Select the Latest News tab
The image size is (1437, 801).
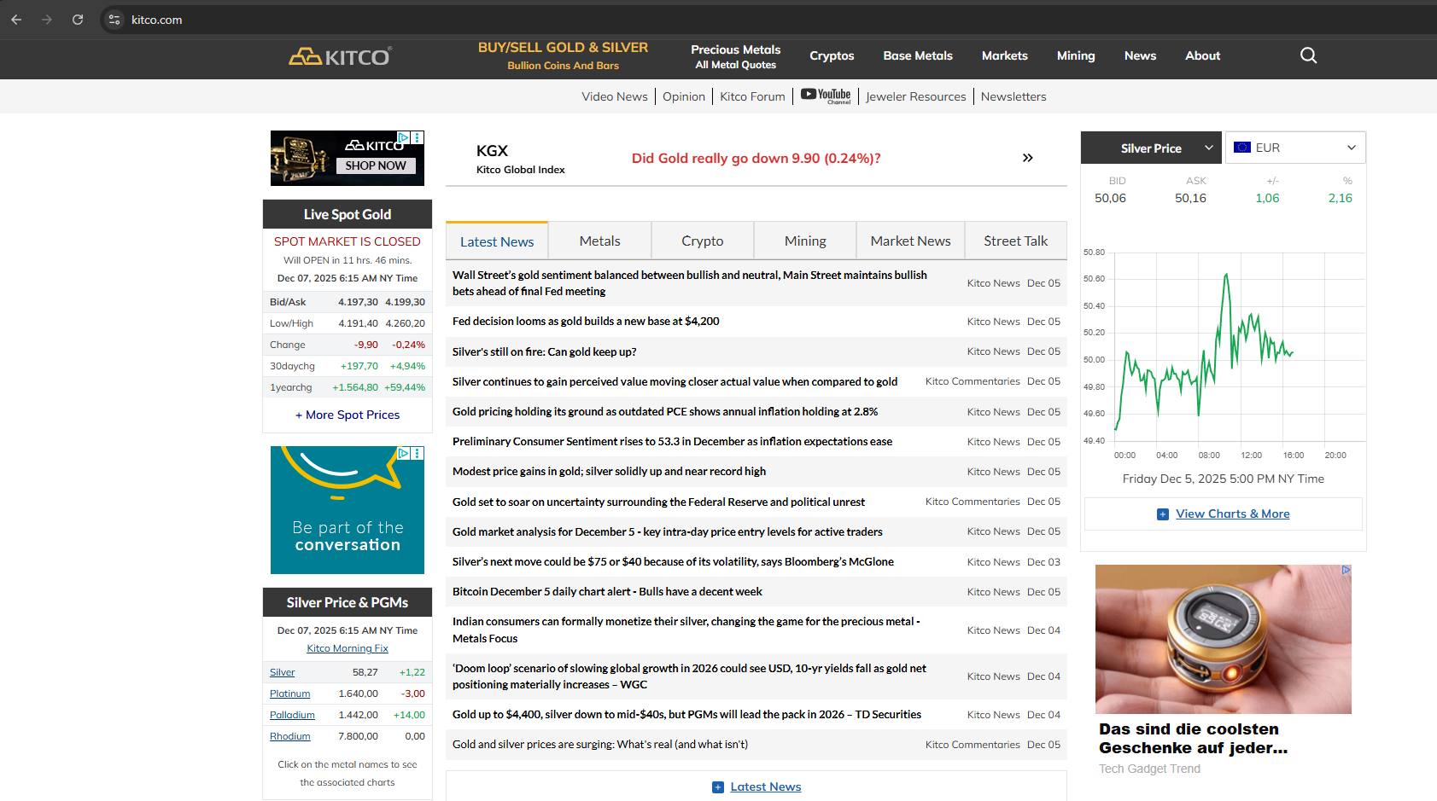(x=497, y=241)
